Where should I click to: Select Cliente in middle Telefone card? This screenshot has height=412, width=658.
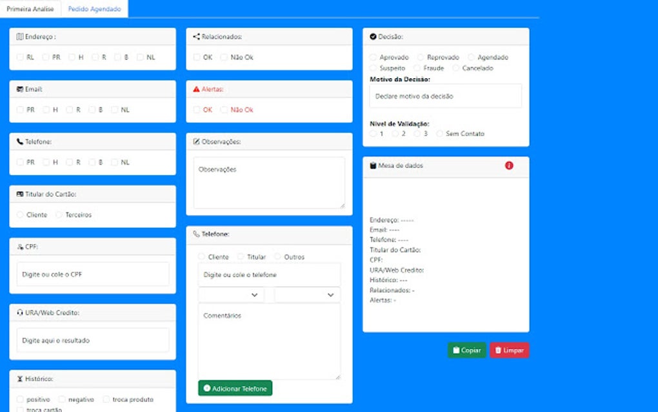[x=201, y=256]
